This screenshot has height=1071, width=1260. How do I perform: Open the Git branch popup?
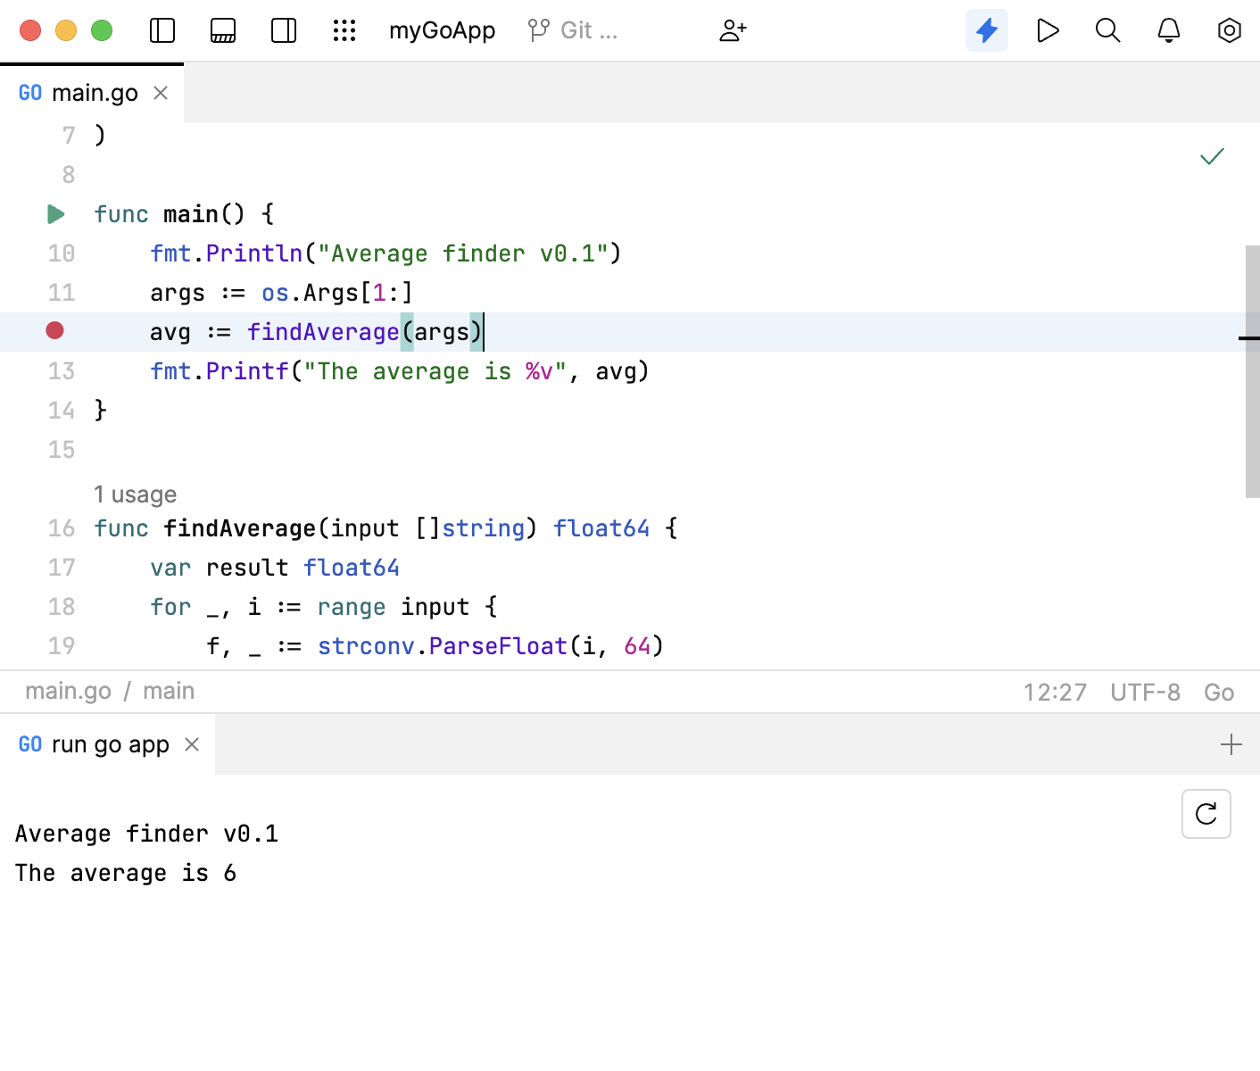coord(571,29)
